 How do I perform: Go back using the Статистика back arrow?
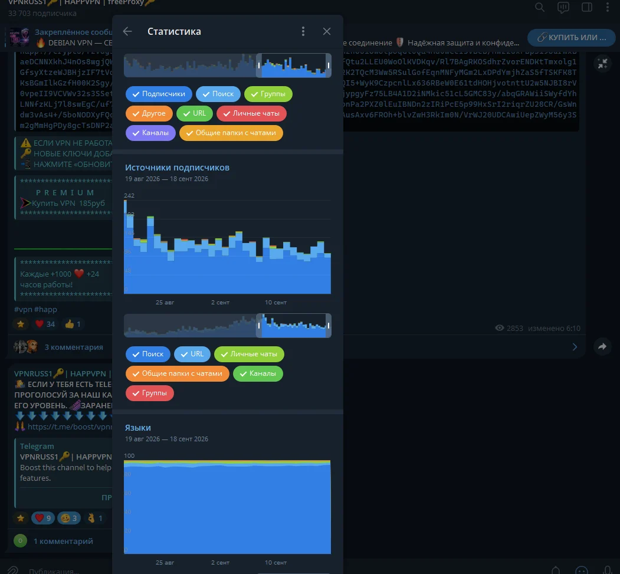coord(127,31)
